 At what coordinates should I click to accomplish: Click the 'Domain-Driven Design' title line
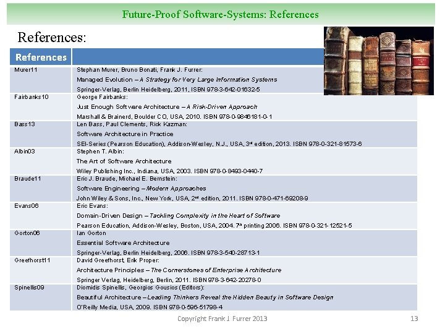point(178,216)
